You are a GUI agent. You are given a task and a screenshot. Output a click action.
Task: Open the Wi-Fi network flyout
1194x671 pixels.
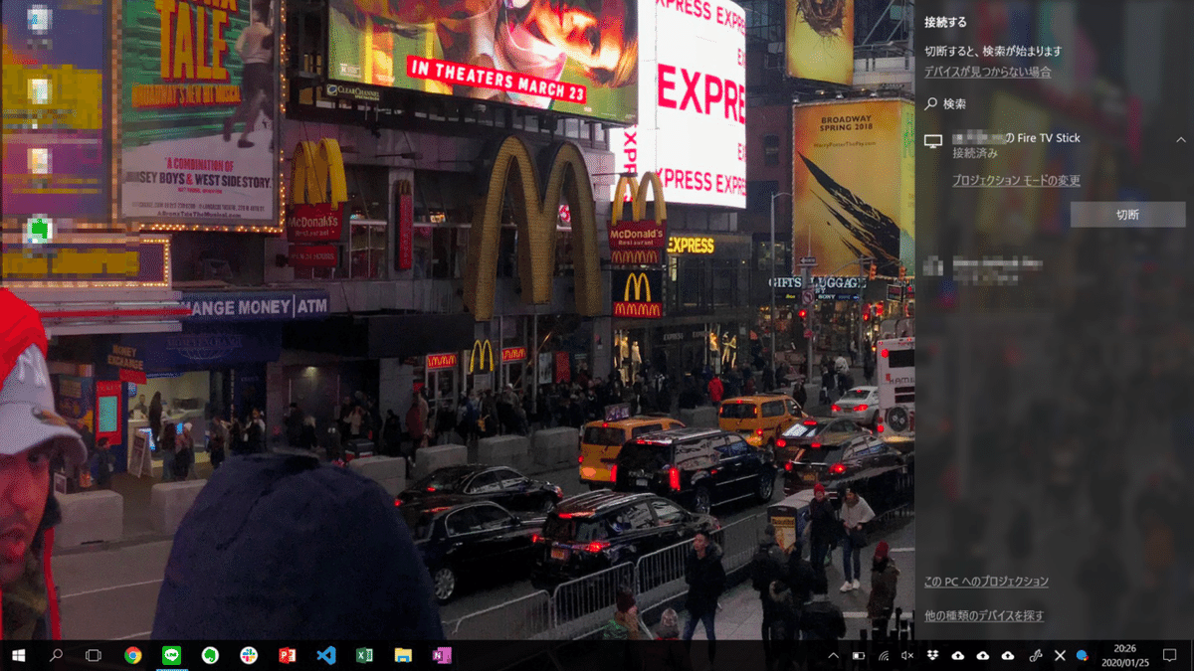coord(884,655)
